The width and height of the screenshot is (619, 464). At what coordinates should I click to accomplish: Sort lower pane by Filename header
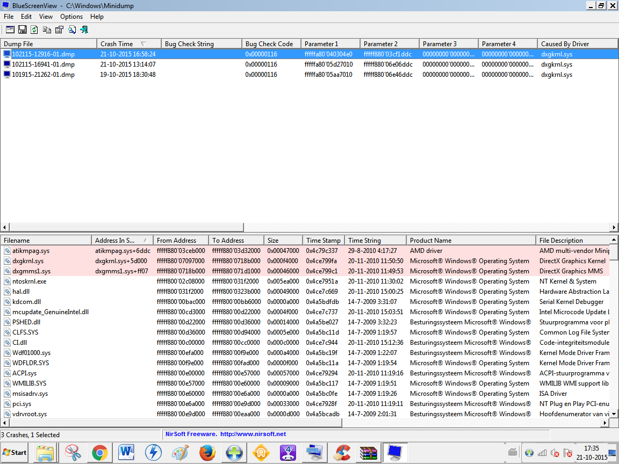46,240
